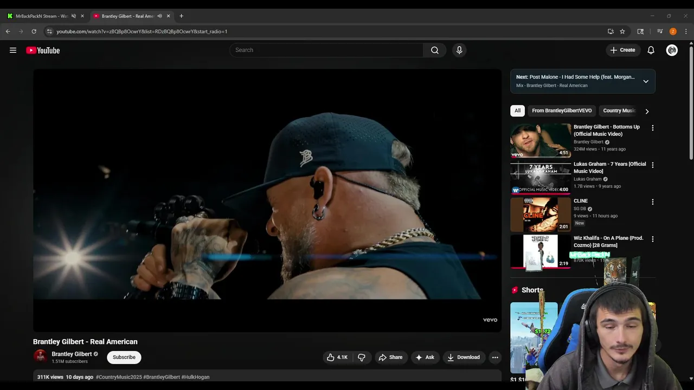
Task: Open options for CLINE video
Action: [652, 202]
